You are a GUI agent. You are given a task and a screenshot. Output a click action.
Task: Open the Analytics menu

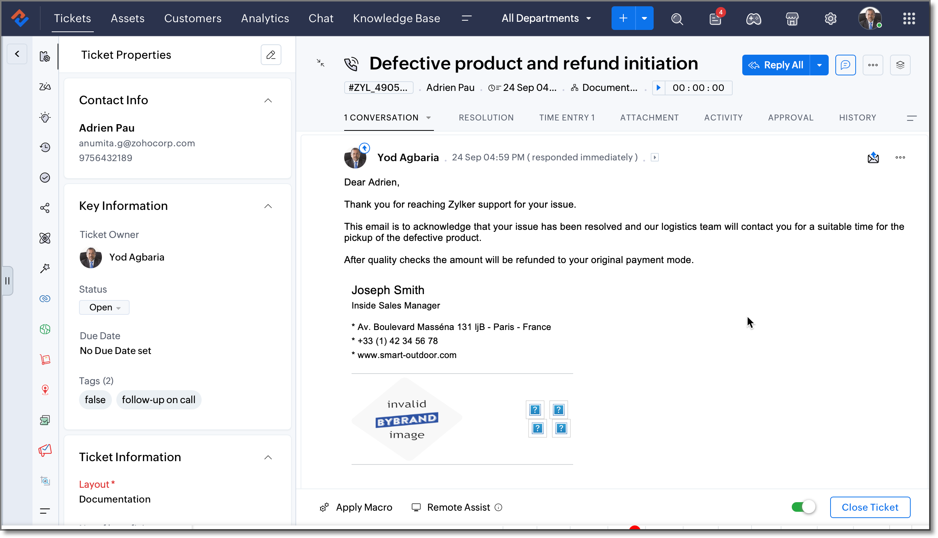(265, 18)
